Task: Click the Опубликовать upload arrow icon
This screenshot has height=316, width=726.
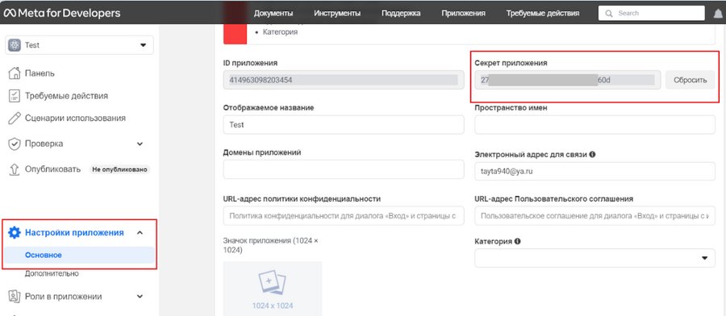Action: point(15,169)
